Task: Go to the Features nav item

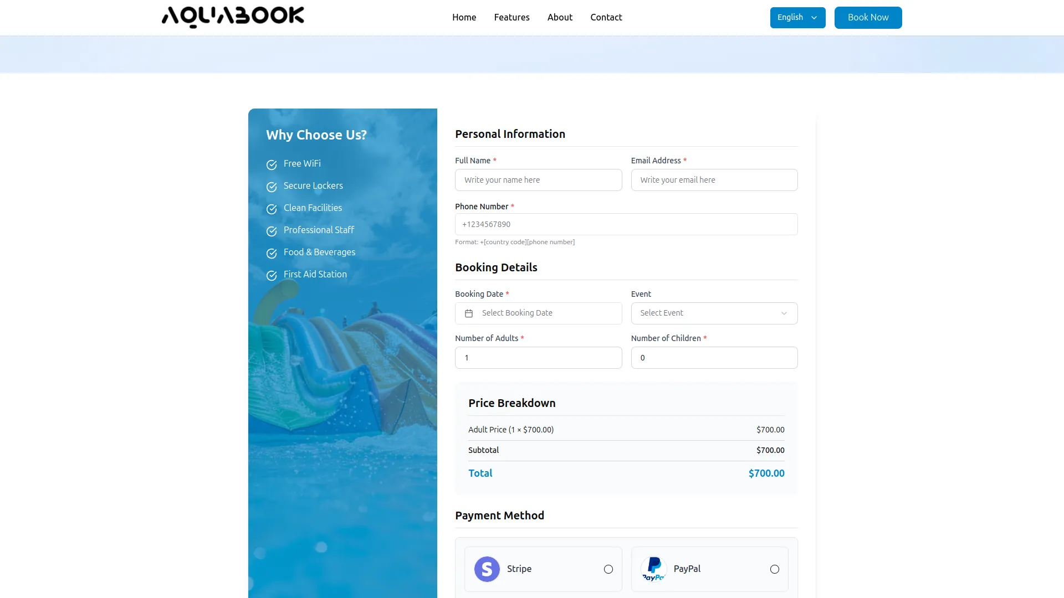Action: 511,18
